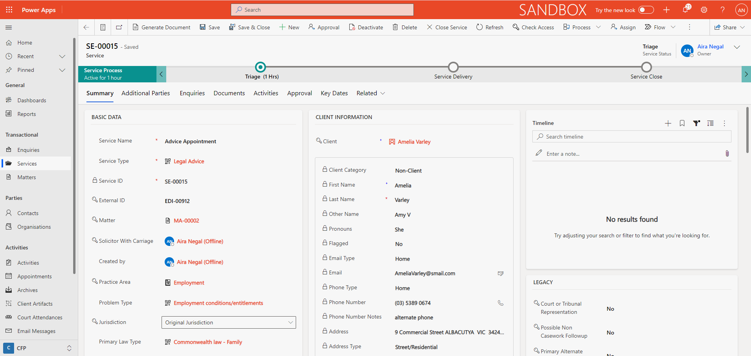Click New record command
Screen dimensions: 751x356
289,27
